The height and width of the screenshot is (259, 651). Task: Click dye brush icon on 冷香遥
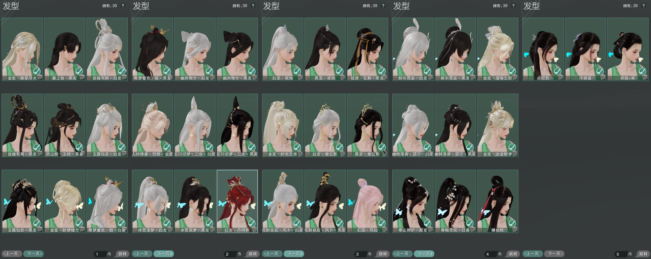pos(600,72)
